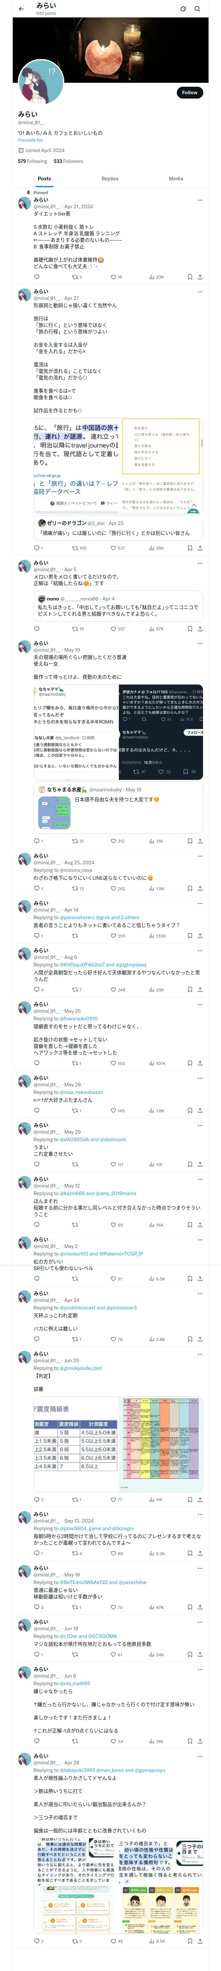Viewport: 221px width, 1971px height.
Task: Click the Translate bio link
Action: point(30,140)
